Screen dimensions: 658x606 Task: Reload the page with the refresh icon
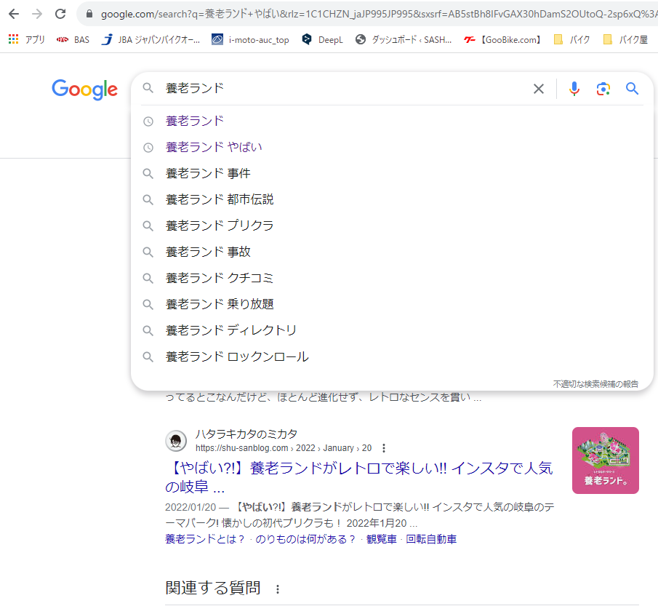(x=60, y=14)
